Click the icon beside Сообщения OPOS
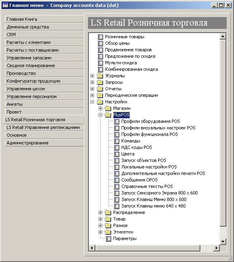234x262 pixels. (116, 180)
